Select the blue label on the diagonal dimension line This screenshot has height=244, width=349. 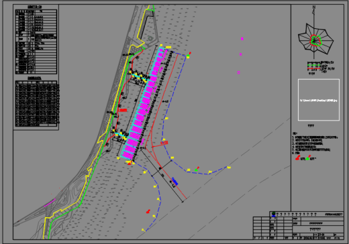coord(174,182)
